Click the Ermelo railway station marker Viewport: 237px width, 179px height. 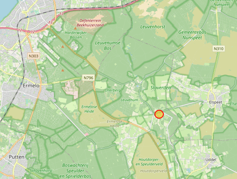pos(21,84)
